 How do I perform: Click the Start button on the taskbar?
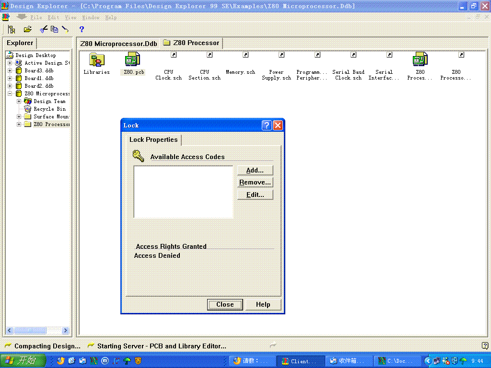click(x=23, y=361)
